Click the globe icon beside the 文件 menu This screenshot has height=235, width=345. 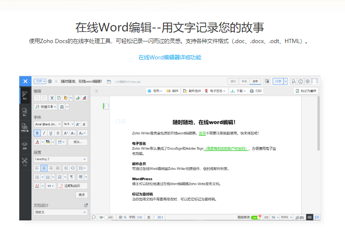(50, 82)
